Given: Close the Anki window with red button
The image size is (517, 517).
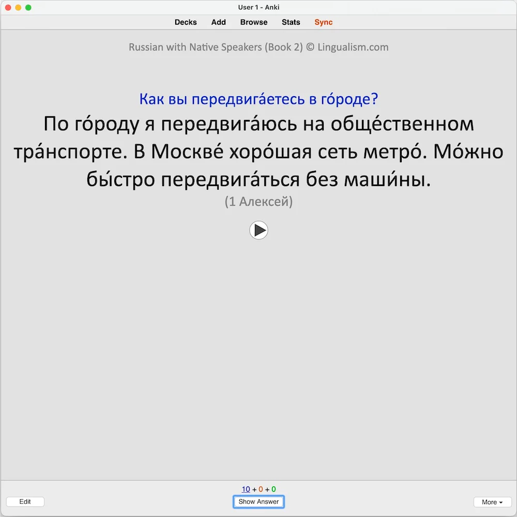Looking at the screenshot, I should 8,7.
